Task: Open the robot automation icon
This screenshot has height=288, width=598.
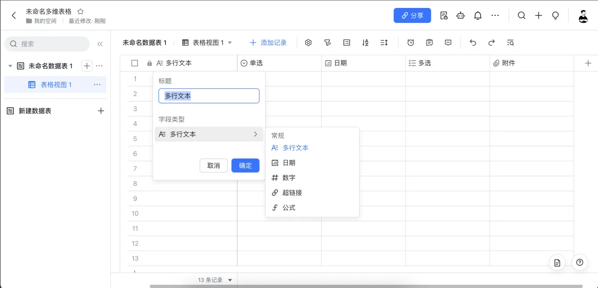Action: pyautogui.click(x=460, y=16)
